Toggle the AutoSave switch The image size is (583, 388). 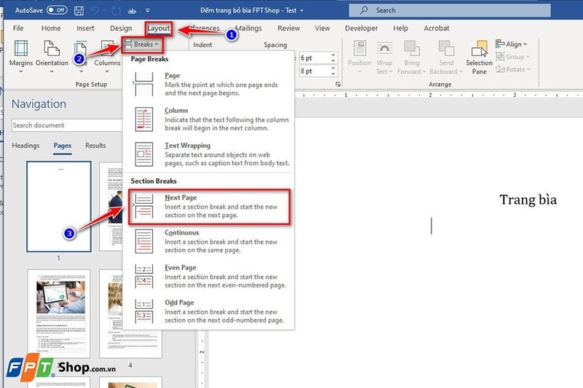click(57, 10)
